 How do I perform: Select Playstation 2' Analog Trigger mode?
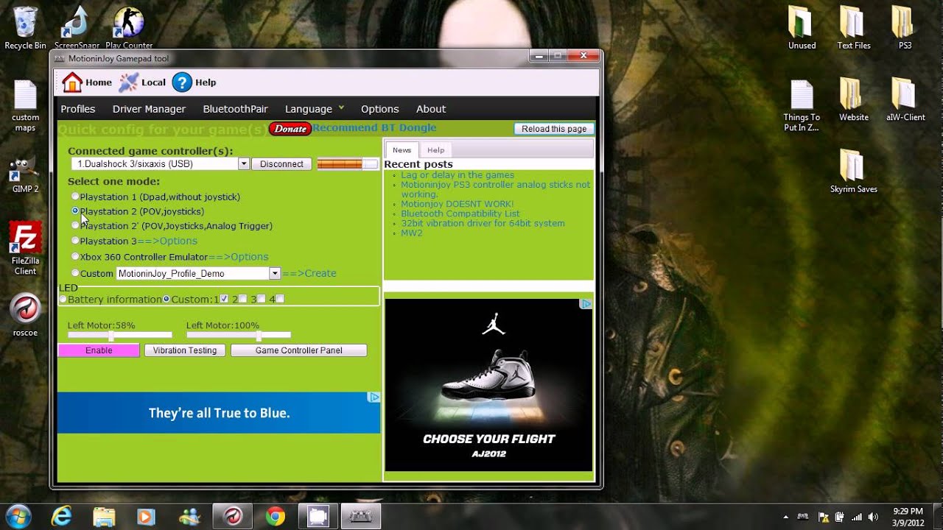tap(75, 225)
